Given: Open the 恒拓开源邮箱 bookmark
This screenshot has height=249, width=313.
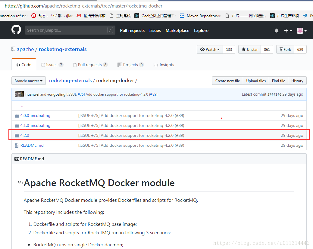Looking at the screenshot, I should click(x=91, y=16).
